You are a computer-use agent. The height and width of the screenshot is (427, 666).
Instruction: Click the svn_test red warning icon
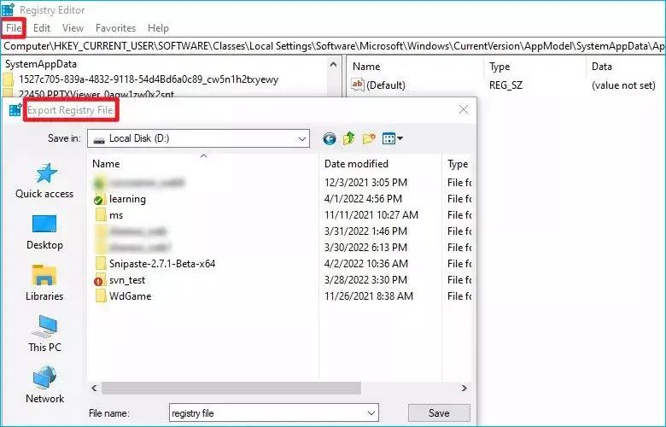[98, 281]
